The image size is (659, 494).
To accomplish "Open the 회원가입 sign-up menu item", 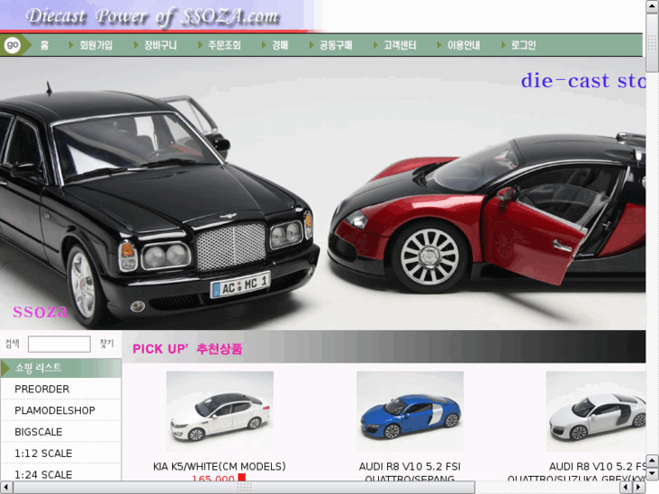I will click(96, 45).
